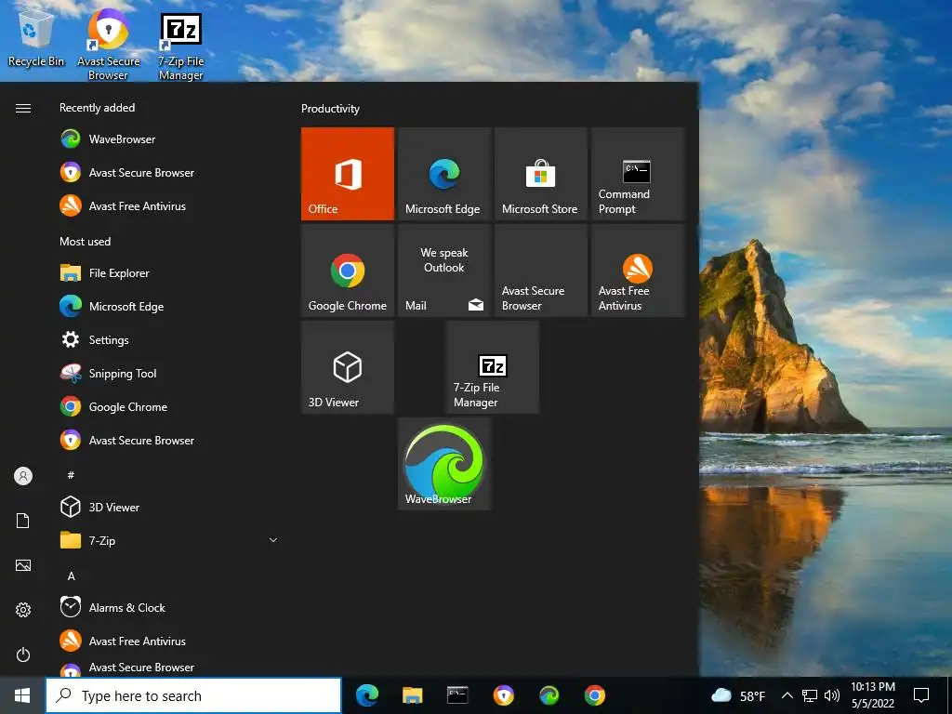This screenshot has height=714, width=952.
Task: Open Avast Free Antivirus under letter A
Action: pos(167,641)
